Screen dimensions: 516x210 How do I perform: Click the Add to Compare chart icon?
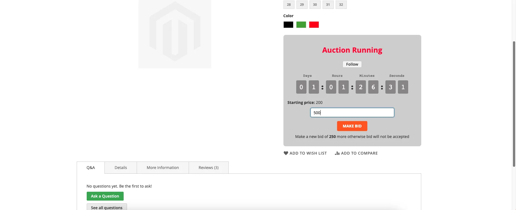pos(337,153)
